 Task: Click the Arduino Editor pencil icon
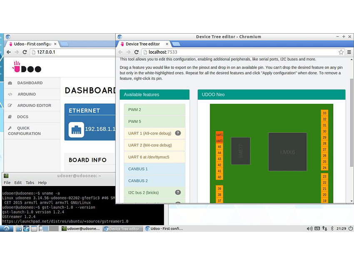pos(10,106)
